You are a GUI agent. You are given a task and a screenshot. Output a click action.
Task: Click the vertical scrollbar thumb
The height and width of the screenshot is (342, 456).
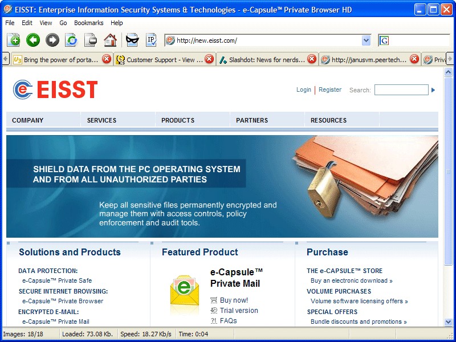coord(448,172)
